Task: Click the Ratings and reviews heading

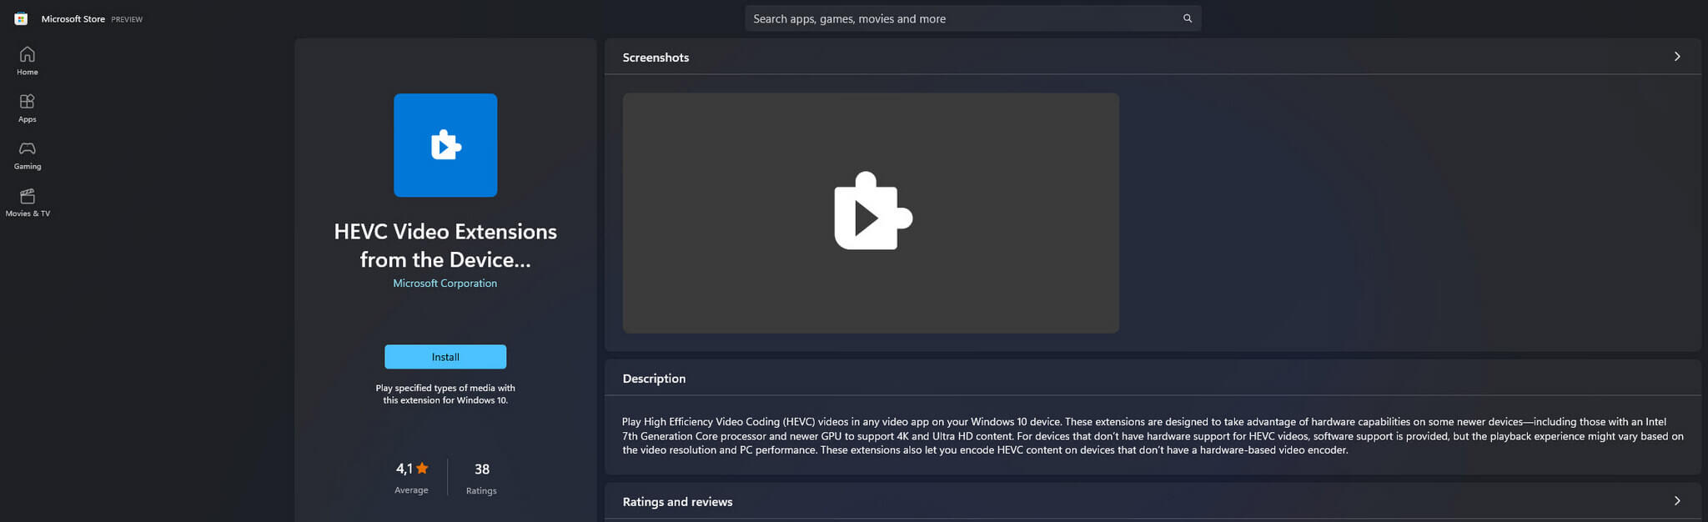Action: 677,502
